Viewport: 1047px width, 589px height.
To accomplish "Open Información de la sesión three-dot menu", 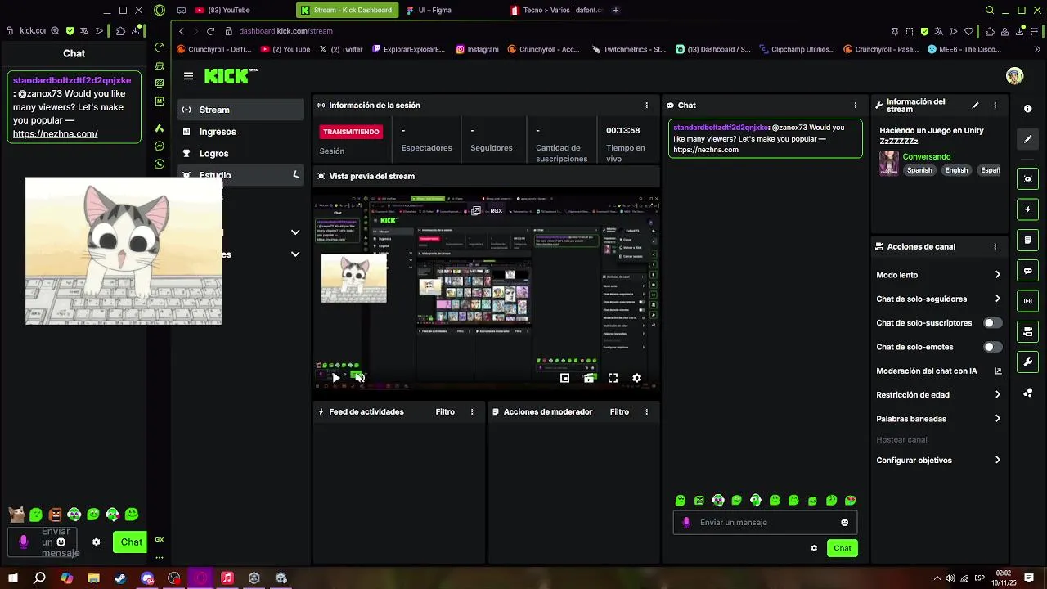I will point(646,106).
